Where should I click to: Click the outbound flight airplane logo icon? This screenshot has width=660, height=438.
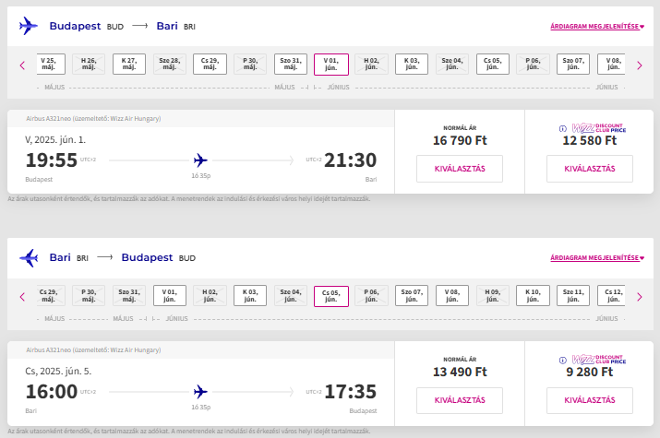click(28, 27)
